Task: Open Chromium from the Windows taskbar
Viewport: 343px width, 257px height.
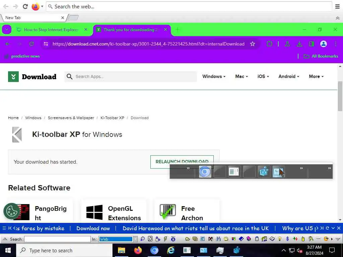Action: pyautogui.click(x=154, y=250)
